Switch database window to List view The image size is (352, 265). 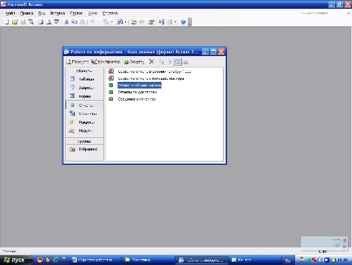coord(178,62)
